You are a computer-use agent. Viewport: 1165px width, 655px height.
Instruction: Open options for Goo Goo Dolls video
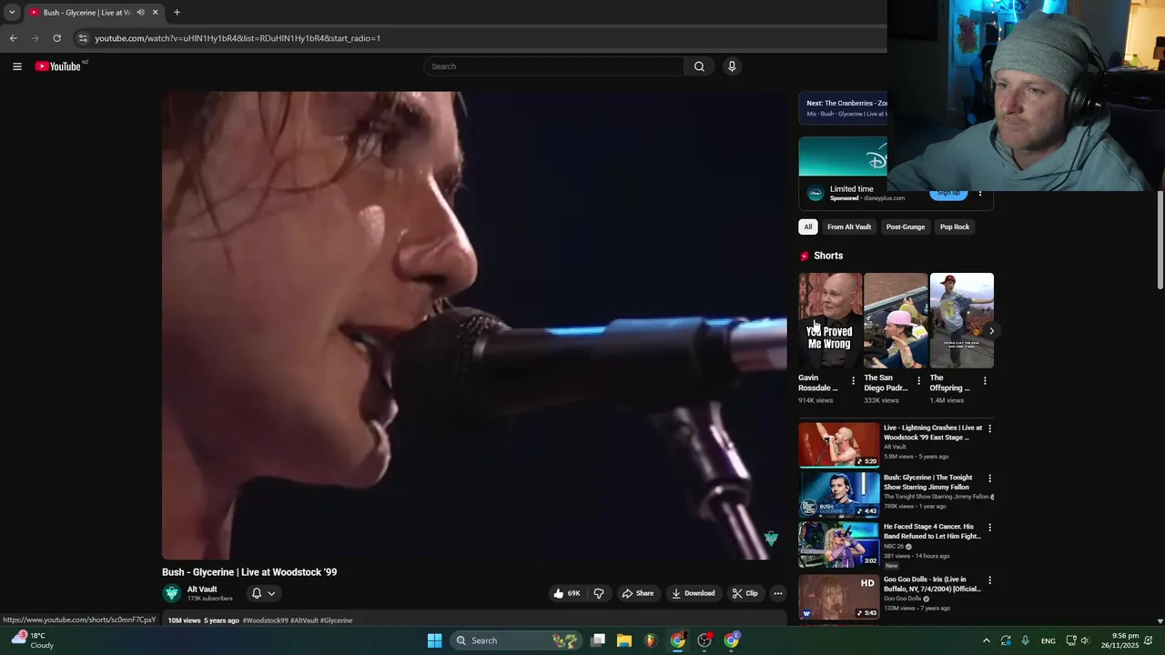point(989,580)
